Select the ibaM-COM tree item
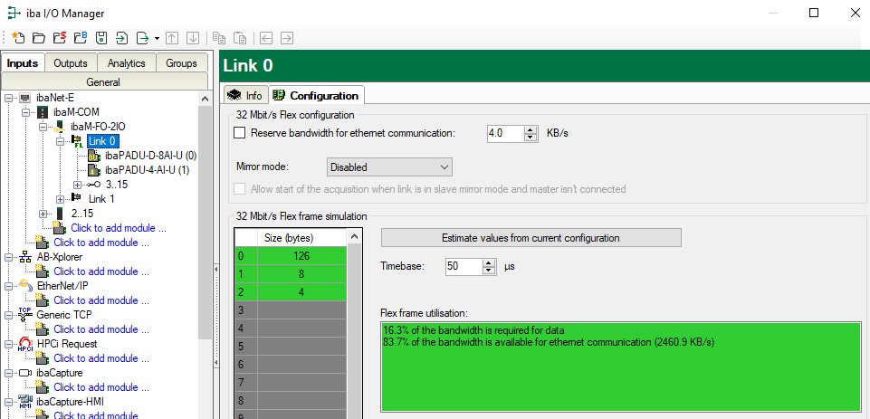870x419 pixels. (77, 112)
